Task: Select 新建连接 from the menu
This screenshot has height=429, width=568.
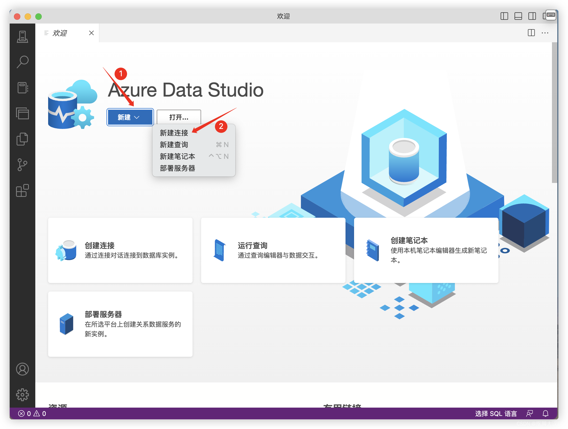Action: point(174,133)
